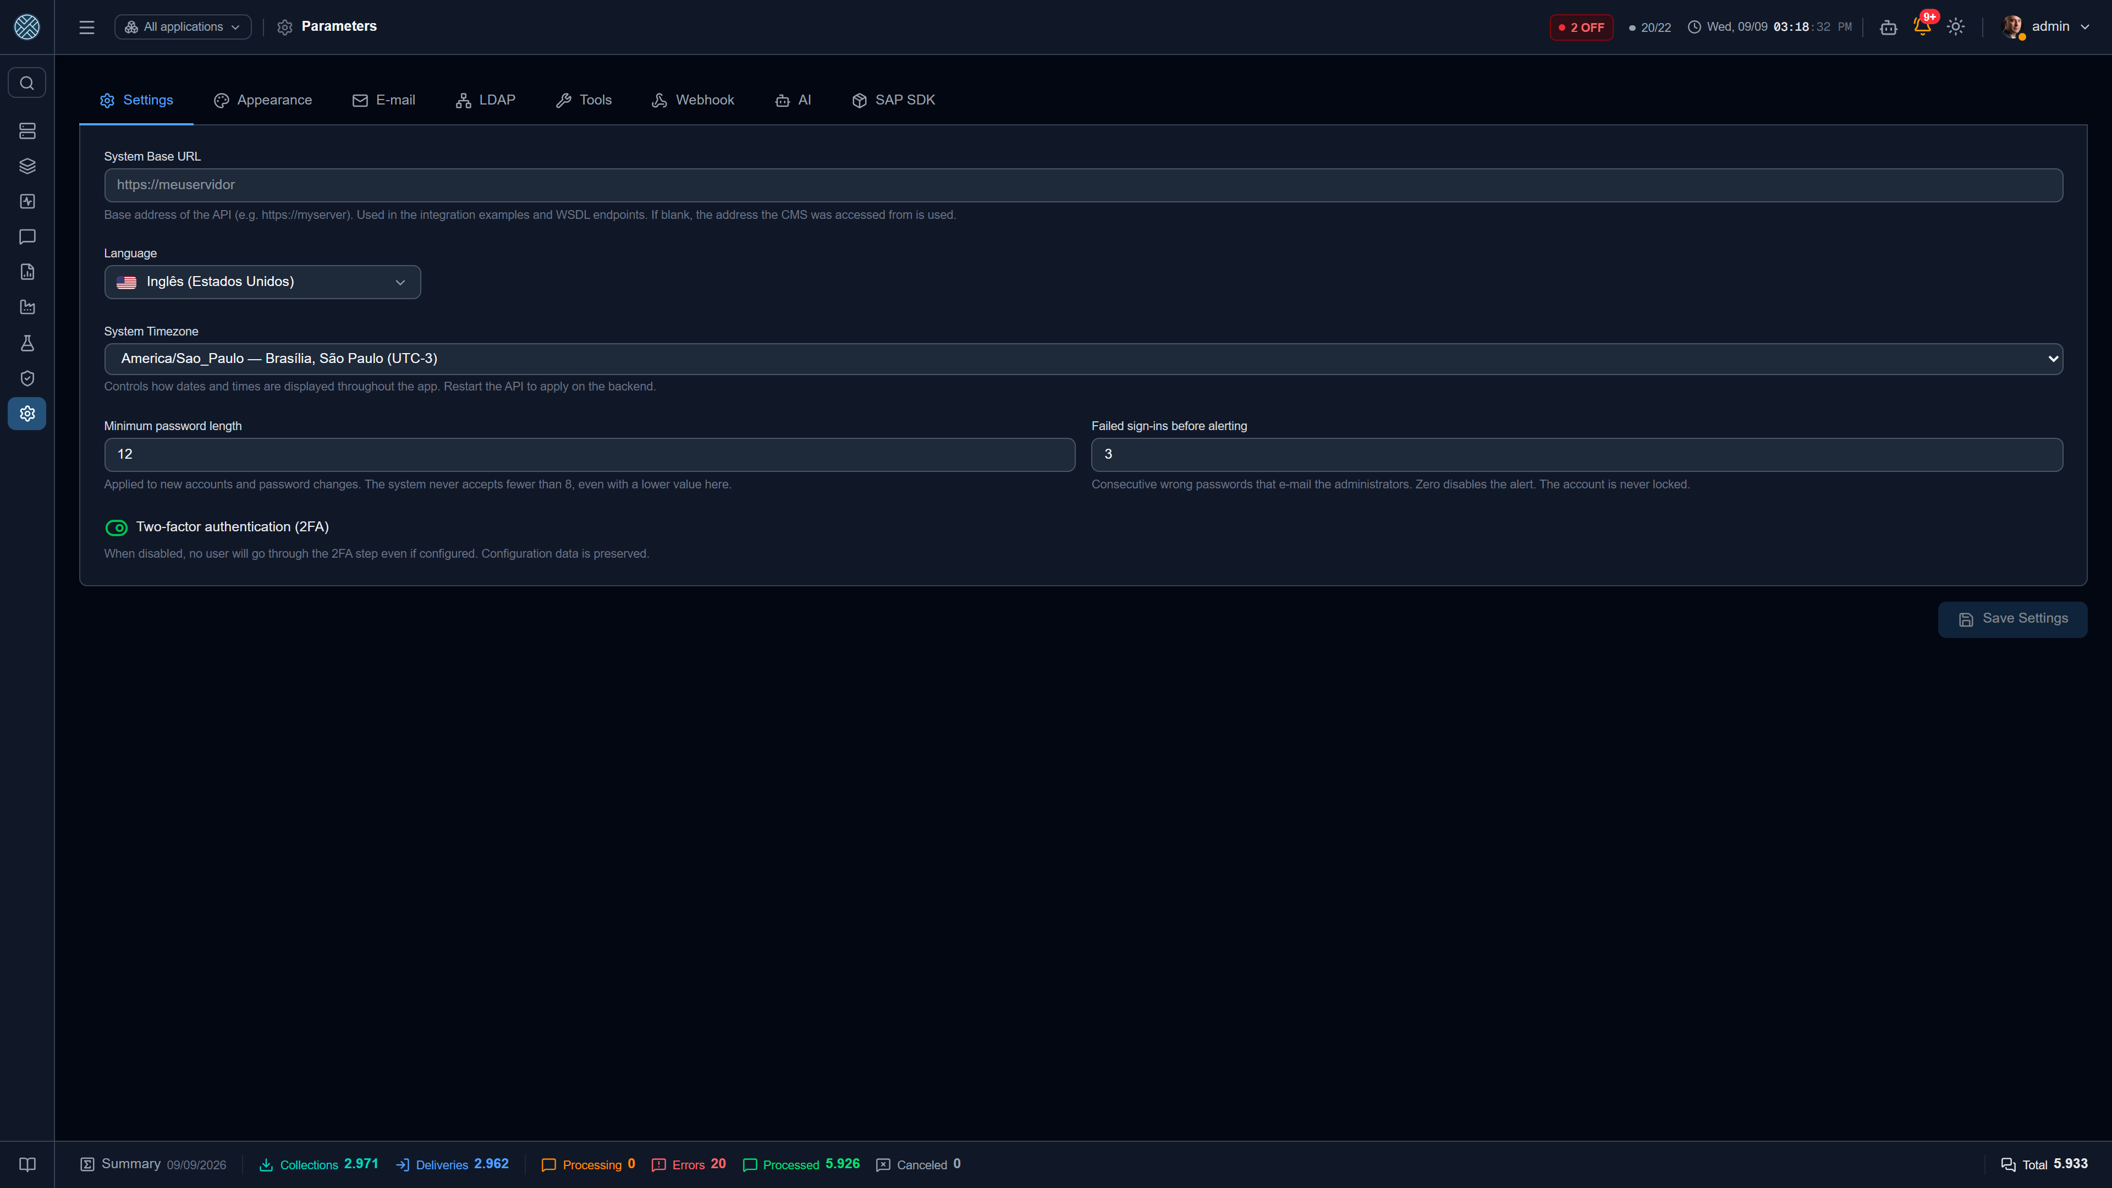This screenshot has height=1188, width=2112.
Task: Open the Language dropdown
Action: (x=262, y=282)
